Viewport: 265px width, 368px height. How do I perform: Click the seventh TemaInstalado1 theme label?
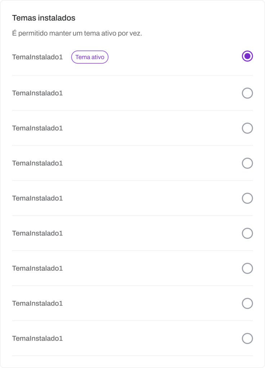pyautogui.click(x=37, y=268)
